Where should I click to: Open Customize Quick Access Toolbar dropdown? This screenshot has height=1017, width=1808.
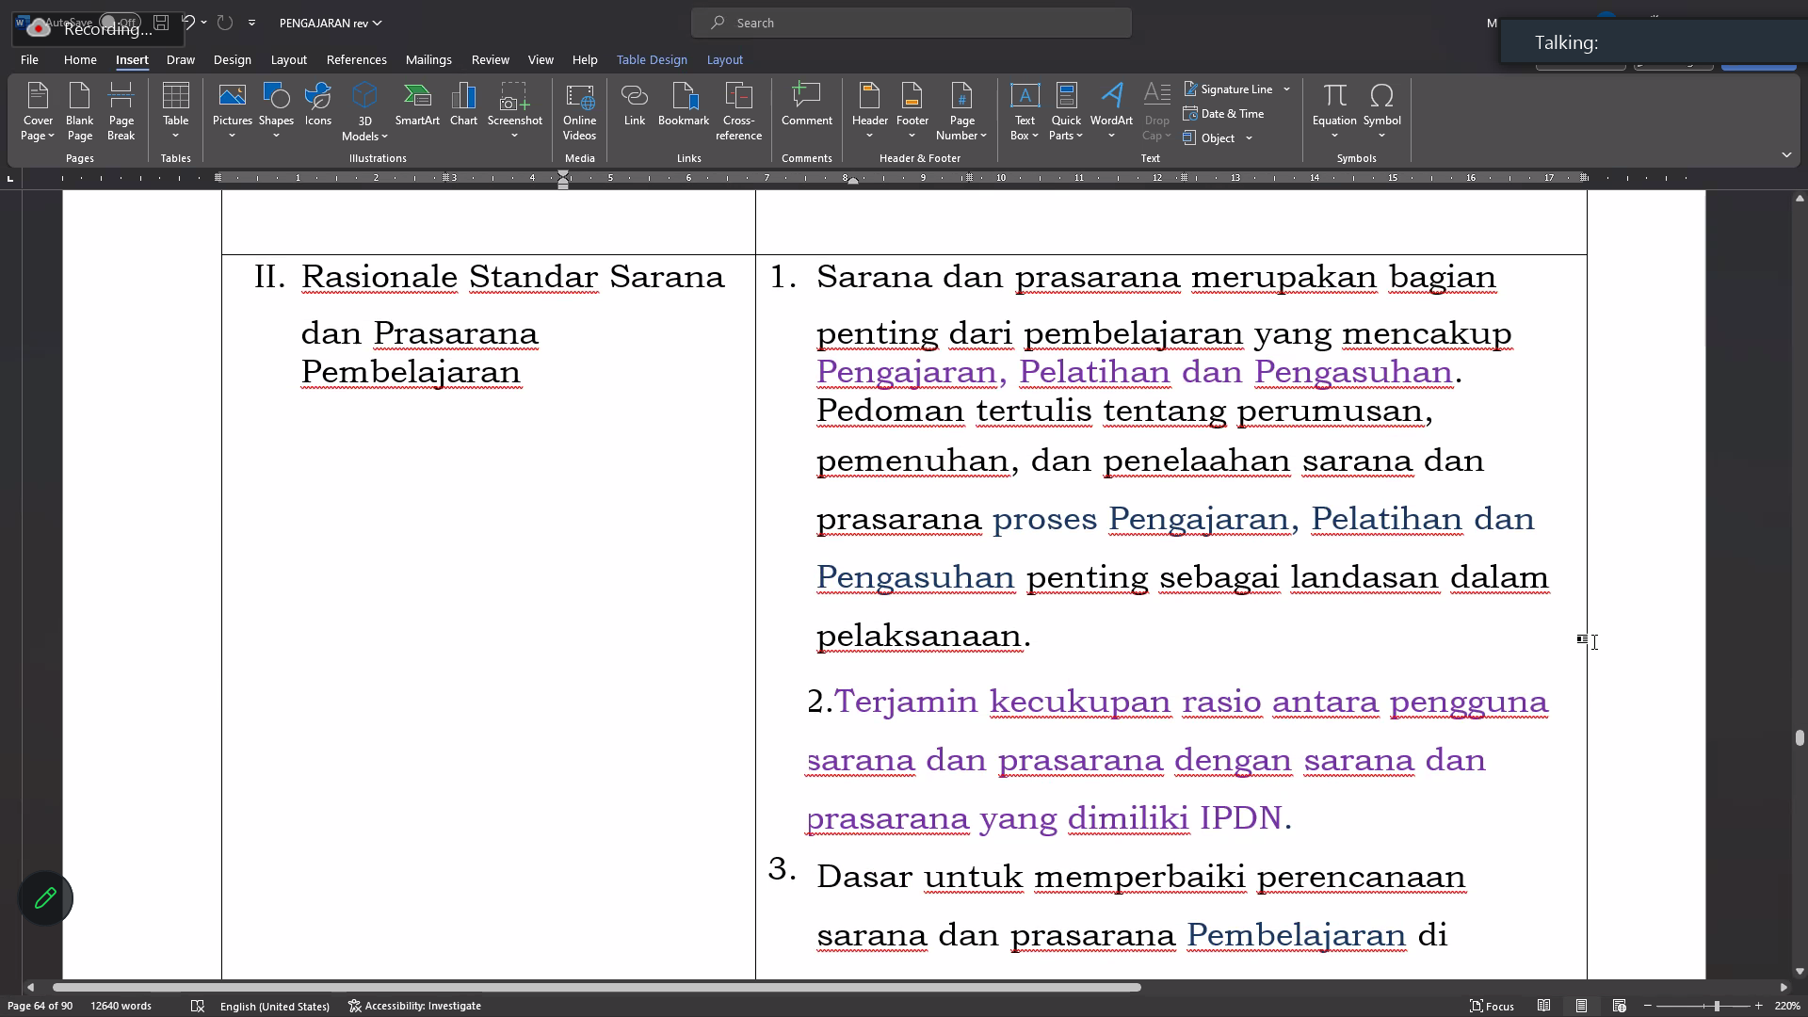(x=251, y=23)
